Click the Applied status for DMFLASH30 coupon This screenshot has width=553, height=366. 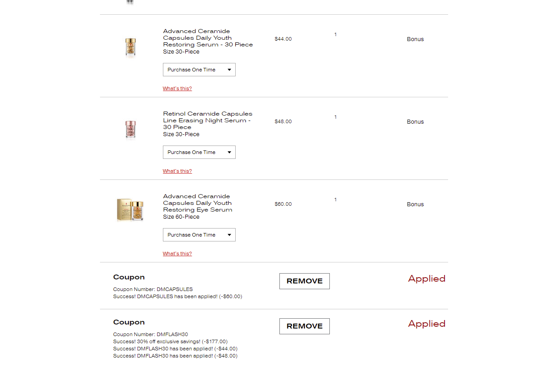pos(427,324)
